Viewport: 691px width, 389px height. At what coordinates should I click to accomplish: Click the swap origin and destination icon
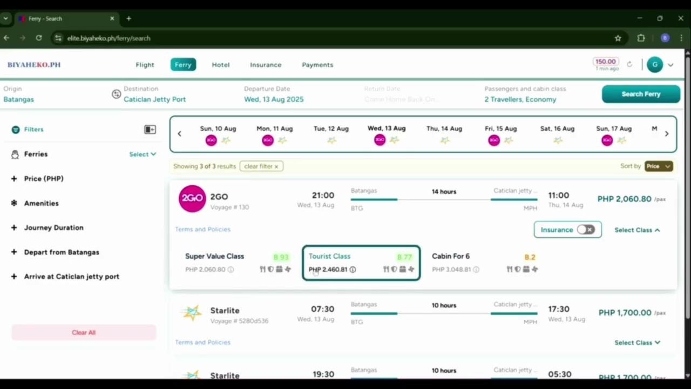tap(117, 94)
